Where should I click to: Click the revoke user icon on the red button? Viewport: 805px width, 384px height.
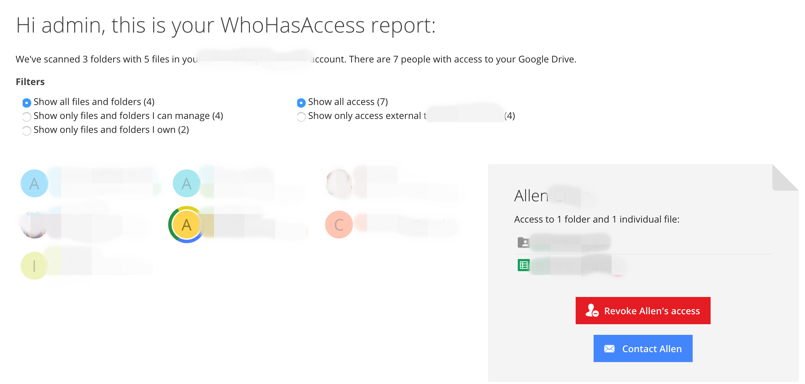[x=592, y=311]
